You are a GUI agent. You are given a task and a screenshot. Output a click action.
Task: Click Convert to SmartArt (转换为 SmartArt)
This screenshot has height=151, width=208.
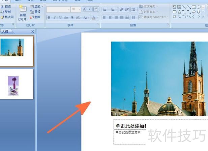point(154,17)
